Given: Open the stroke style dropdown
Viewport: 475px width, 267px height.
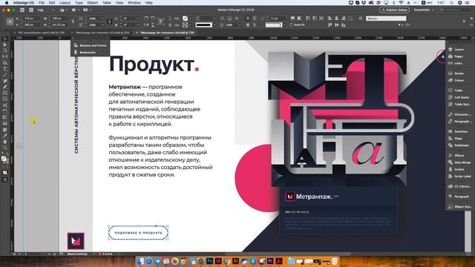Looking at the screenshot, I should click(x=214, y=24).
